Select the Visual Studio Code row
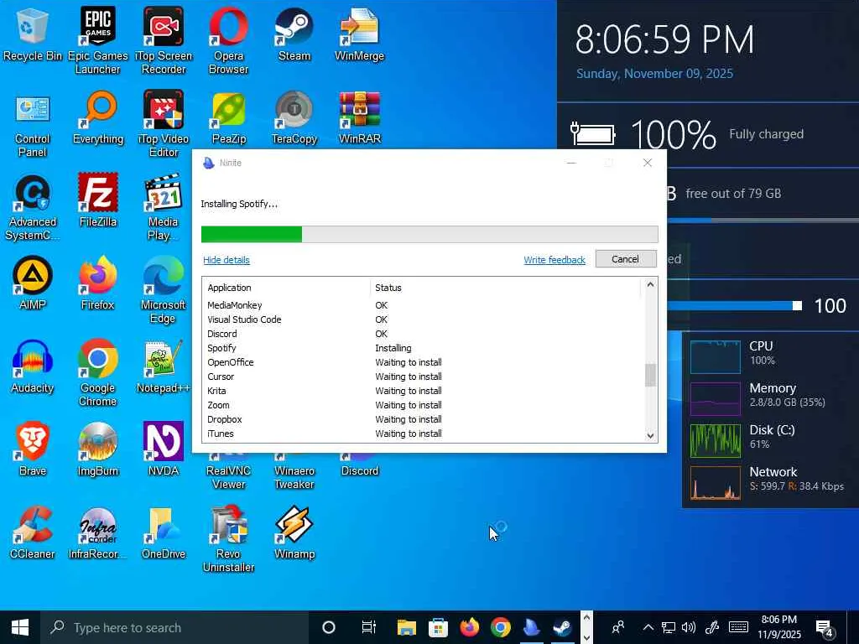The image size is (859, 644). click(x=423, y=319)
